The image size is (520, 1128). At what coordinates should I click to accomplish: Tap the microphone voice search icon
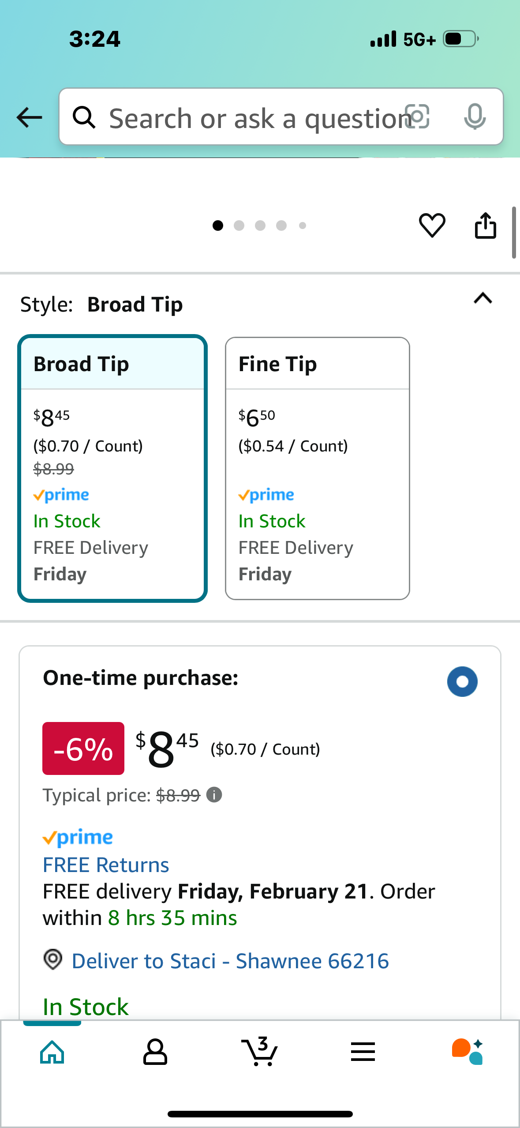click(x=475, y=117)
